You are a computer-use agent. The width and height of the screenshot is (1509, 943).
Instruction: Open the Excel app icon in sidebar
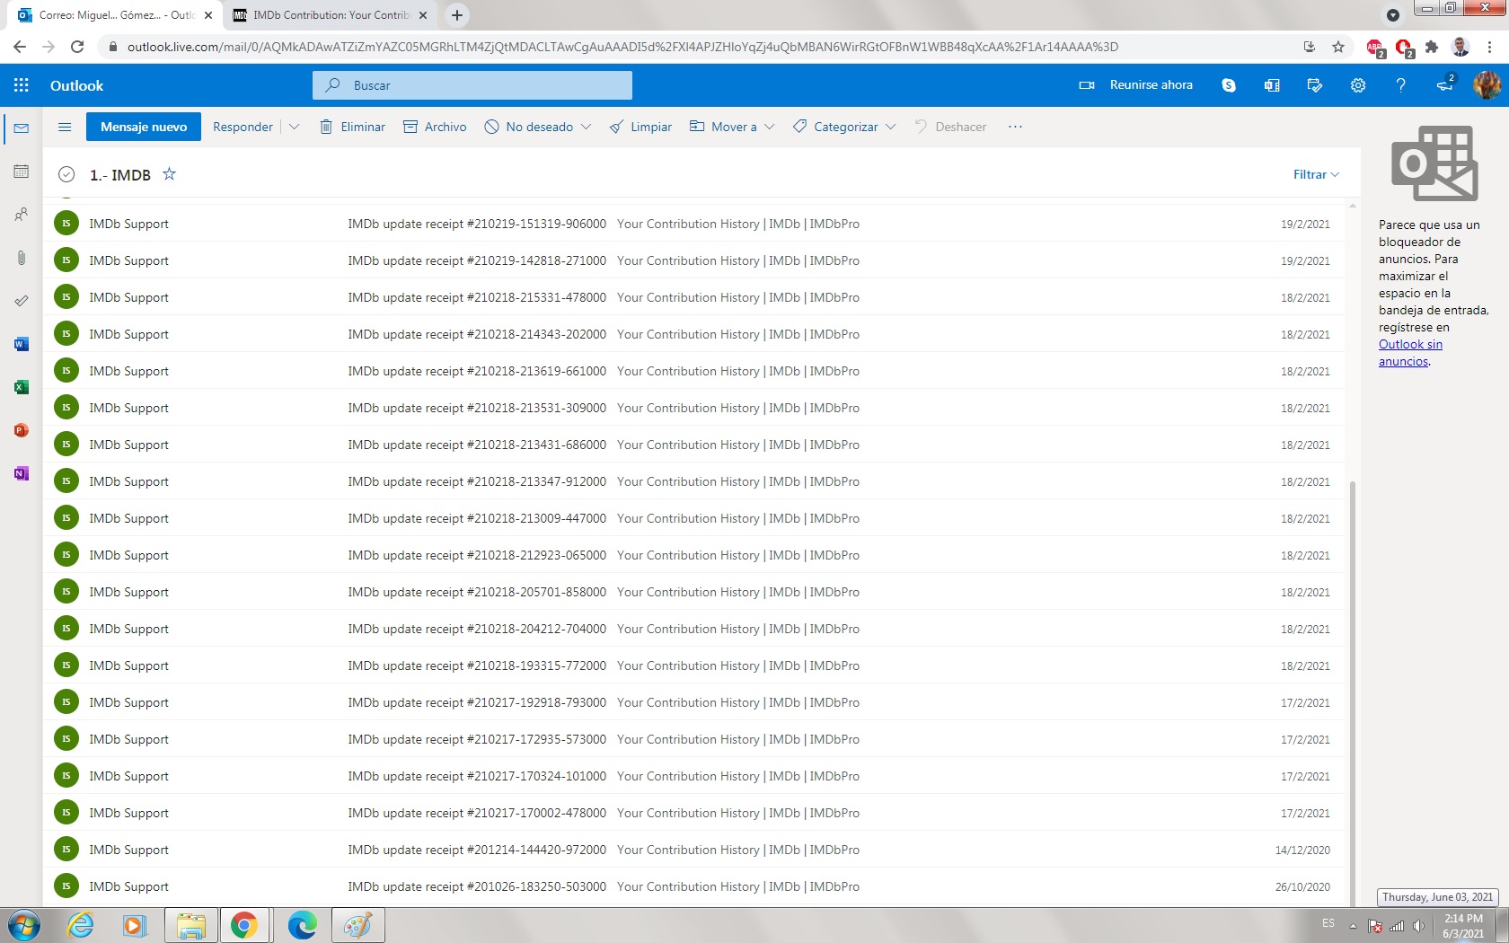pos(22,387)
